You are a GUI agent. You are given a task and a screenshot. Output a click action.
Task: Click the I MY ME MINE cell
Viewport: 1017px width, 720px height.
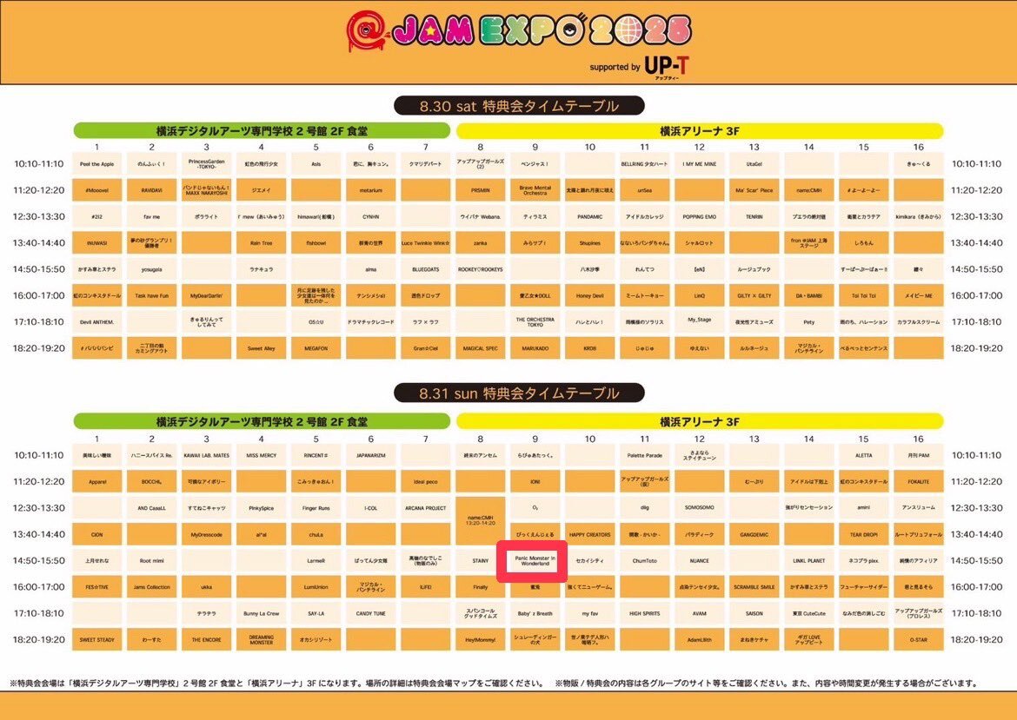[699, 164]
